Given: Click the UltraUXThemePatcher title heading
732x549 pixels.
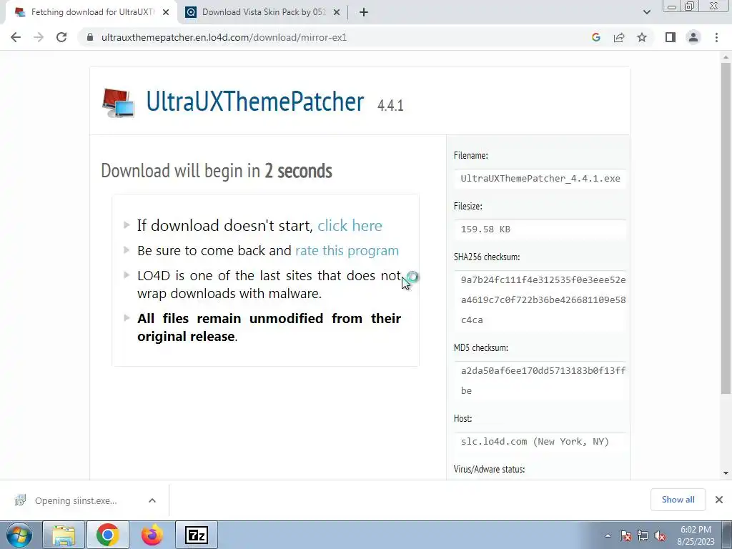Looking at the screenshot, I should click(x=255, y=102).
